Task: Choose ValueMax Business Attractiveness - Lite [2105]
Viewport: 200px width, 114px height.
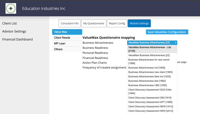Action: [152, 49]
